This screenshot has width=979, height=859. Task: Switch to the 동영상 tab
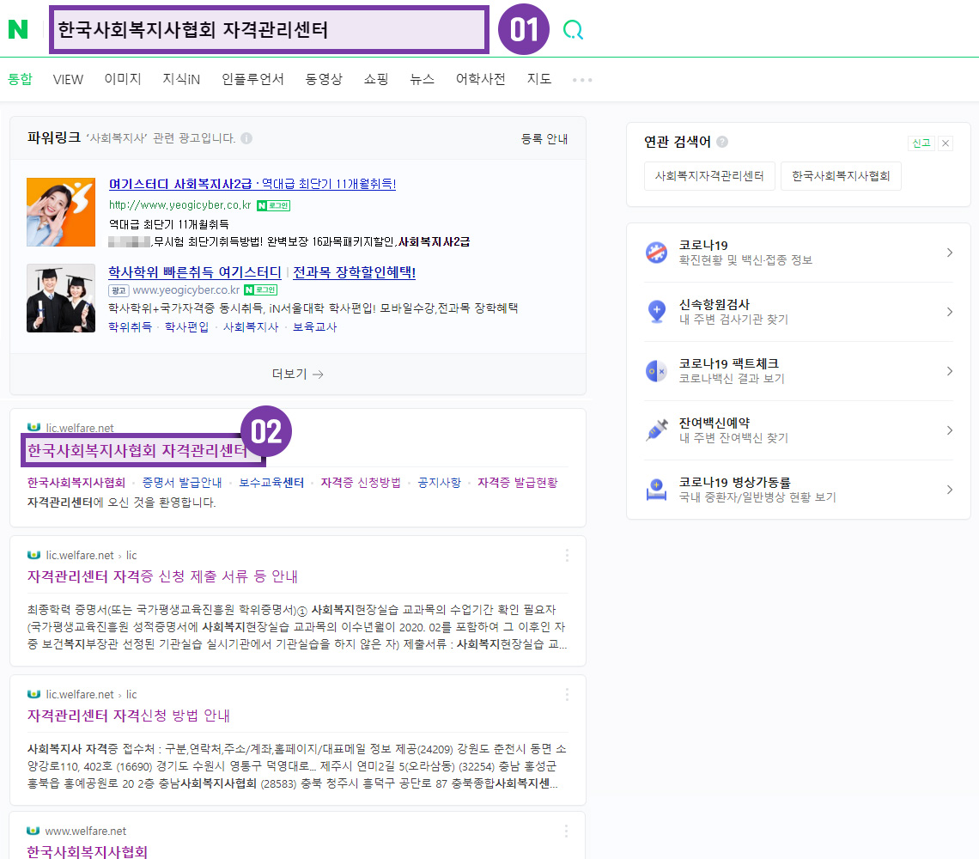click(x=324, y=79)
